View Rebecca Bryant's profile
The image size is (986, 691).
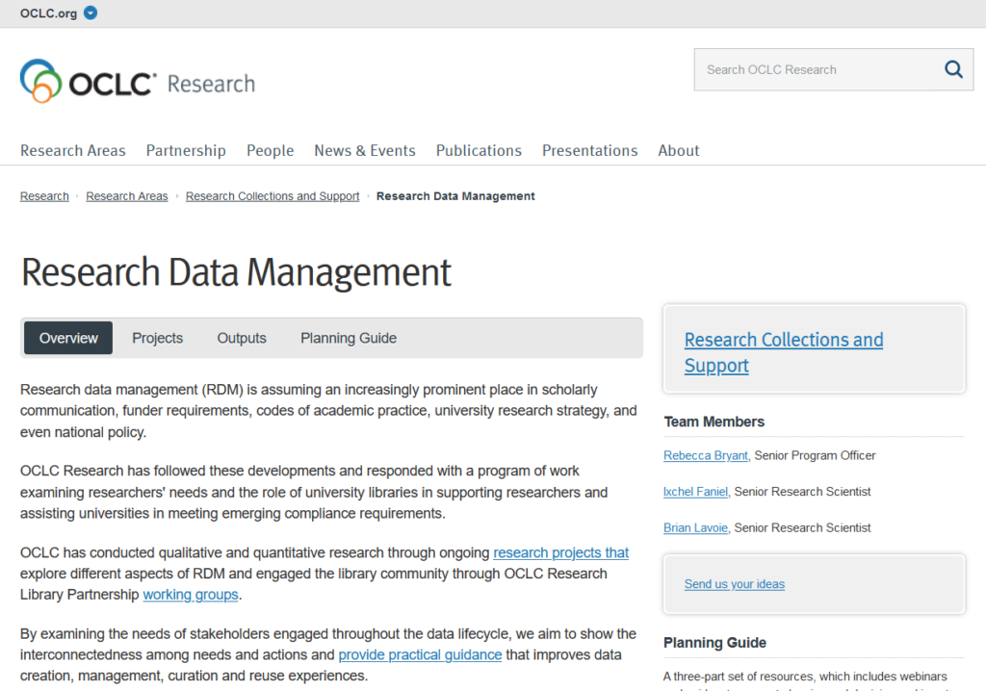pyautogui.click(x=706, y=456)
